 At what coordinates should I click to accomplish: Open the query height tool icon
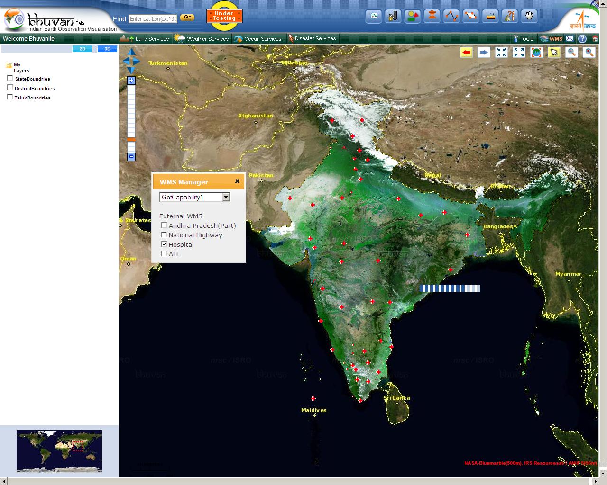(x=510, y=17)
